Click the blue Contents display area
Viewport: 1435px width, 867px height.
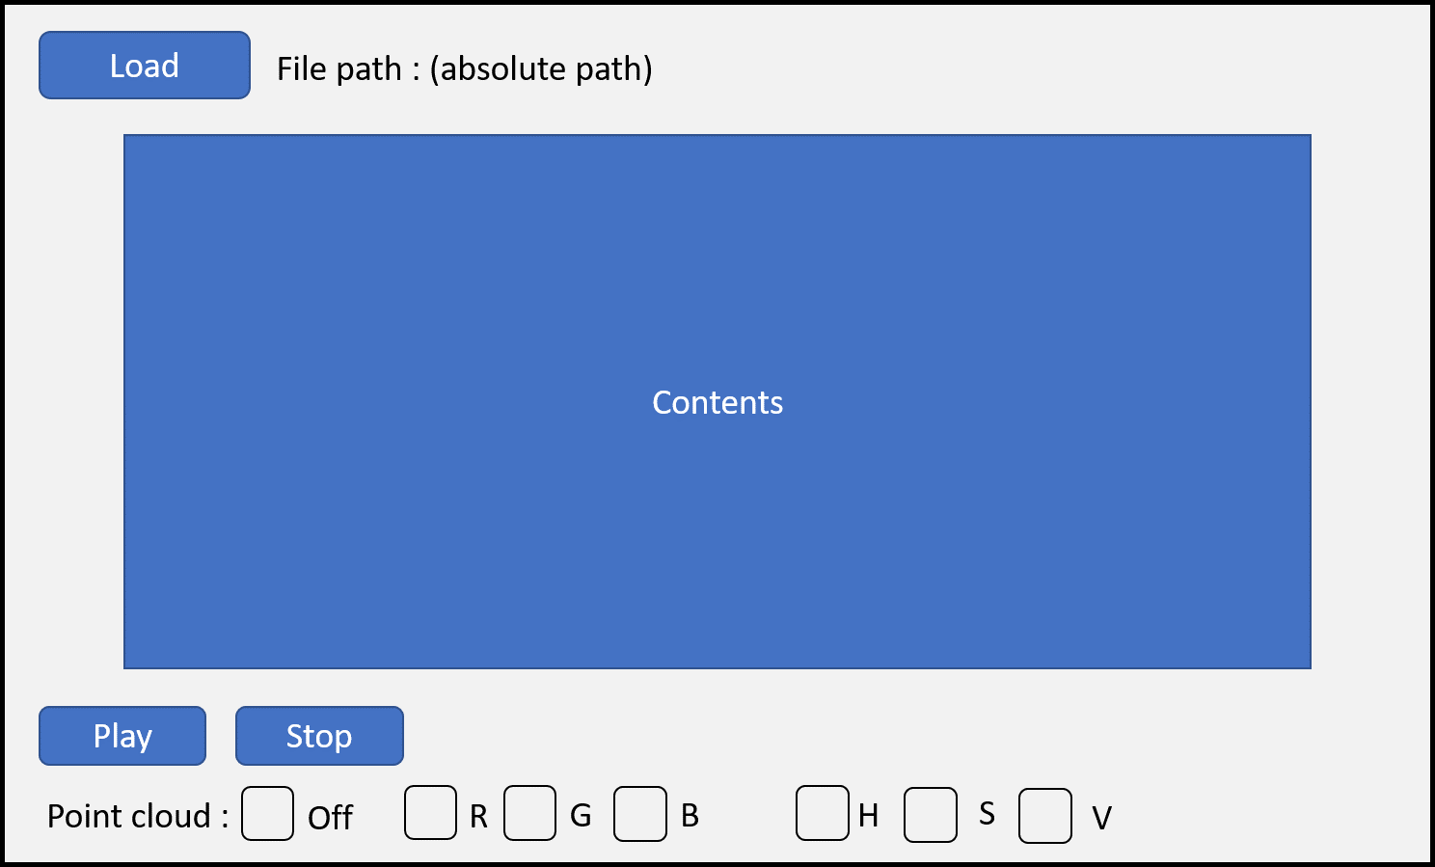717,401
